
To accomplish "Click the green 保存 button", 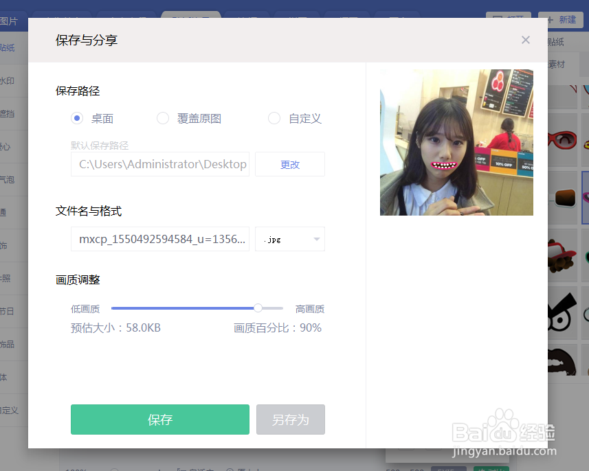I will click(x=159, y=419).
